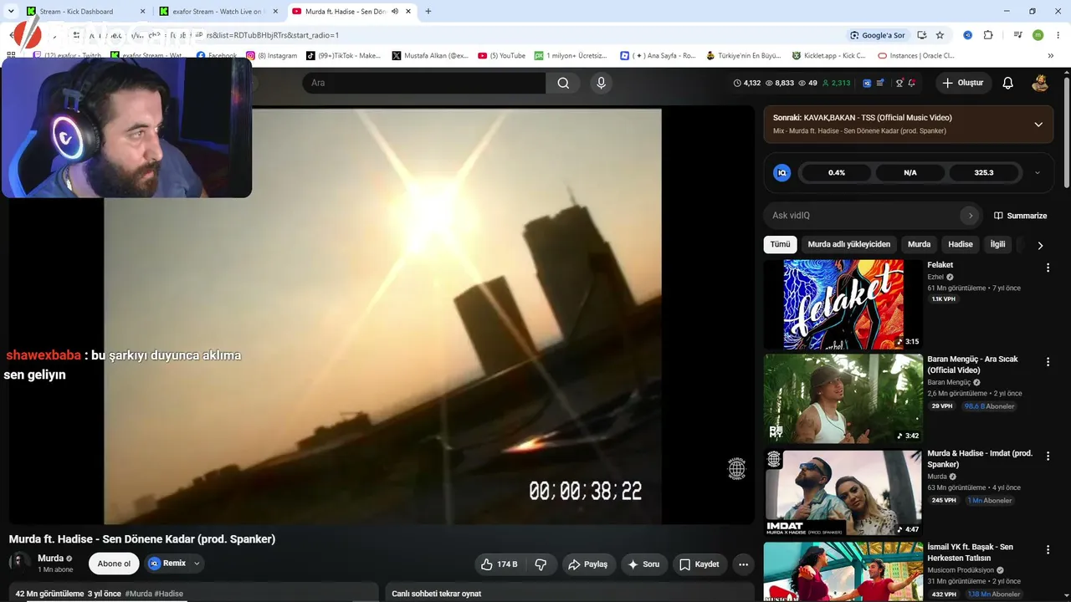This screenshot has height=602, width=1071.
Task: Select the Hadise filter chip
Action: pos(961,244)
